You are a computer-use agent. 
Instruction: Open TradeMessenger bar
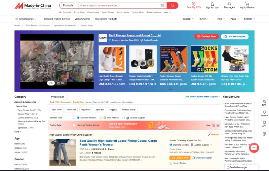click(x=241, y=167)
